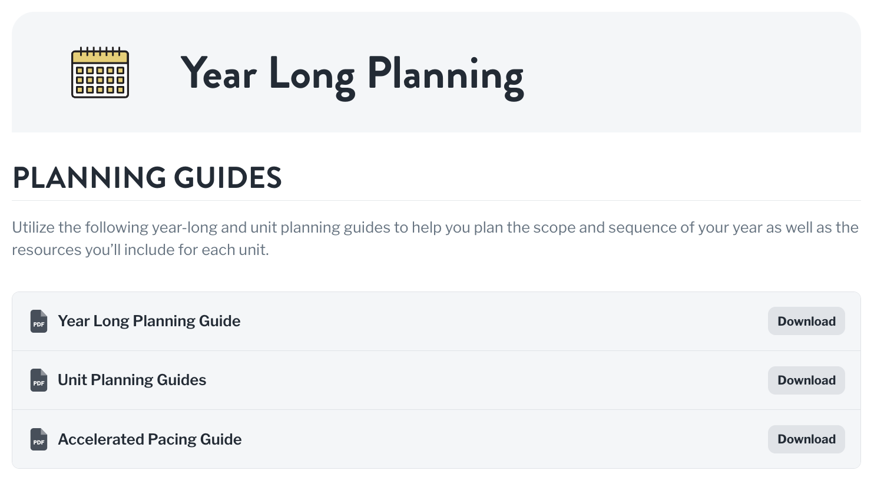
Task: Download the Year Long Planning Guide
Action: (x=806, y=321)
